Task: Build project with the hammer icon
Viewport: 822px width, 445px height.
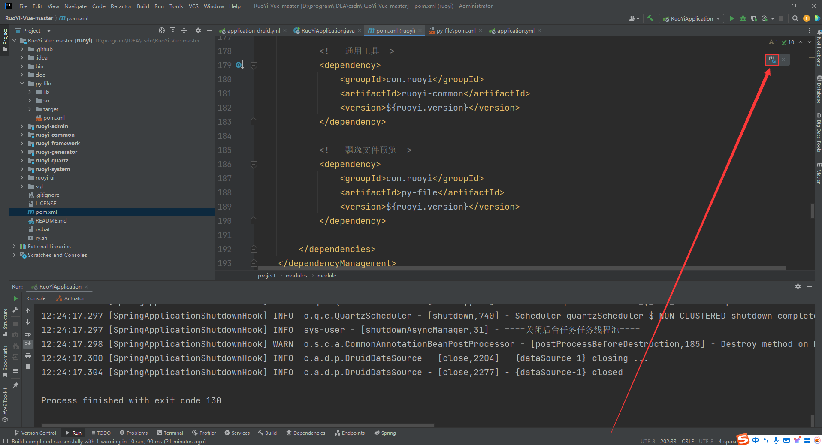Action: coord(650,18)
